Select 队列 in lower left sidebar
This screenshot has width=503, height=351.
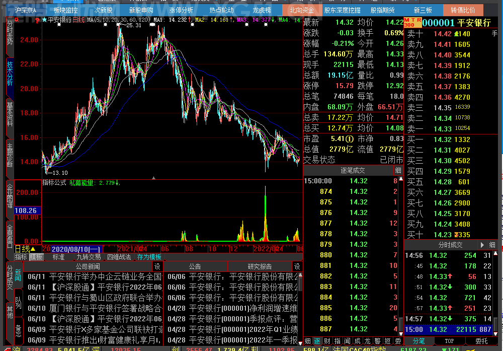pyautogui.click(x=18, y=303)
